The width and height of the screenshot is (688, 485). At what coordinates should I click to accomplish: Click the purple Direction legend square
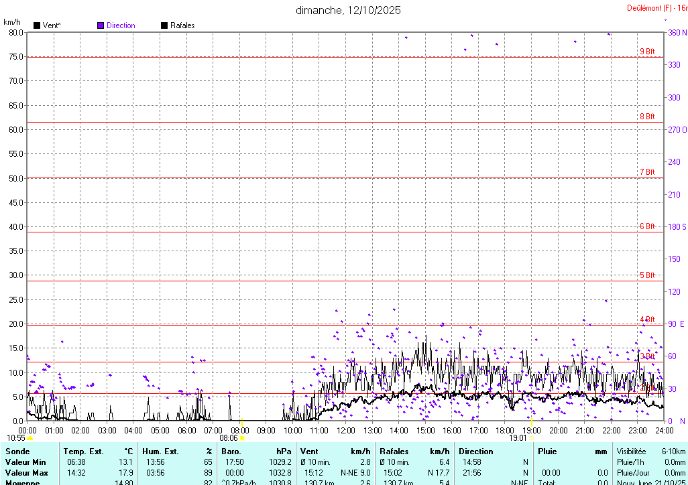click(x=101, y=26)
